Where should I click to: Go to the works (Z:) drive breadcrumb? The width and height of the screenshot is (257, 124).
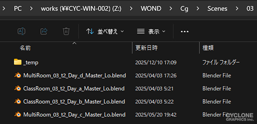(x=81, y=9)
